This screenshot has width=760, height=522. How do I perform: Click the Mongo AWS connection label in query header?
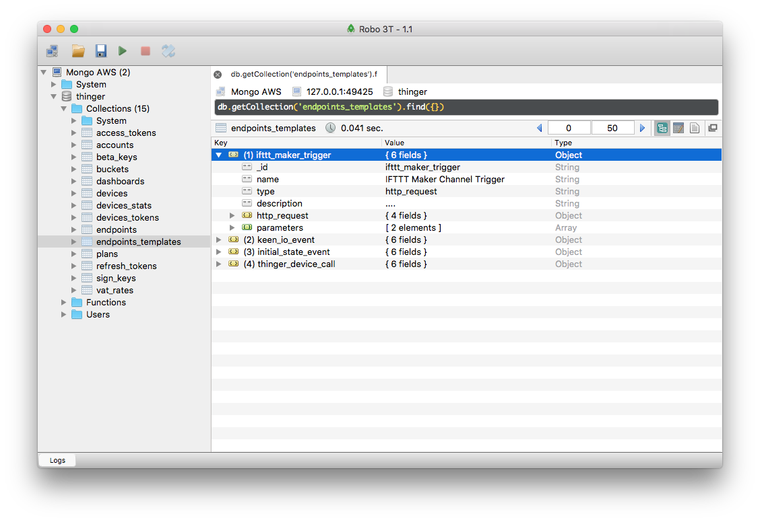pyautogui.click(x=256, y=92)
